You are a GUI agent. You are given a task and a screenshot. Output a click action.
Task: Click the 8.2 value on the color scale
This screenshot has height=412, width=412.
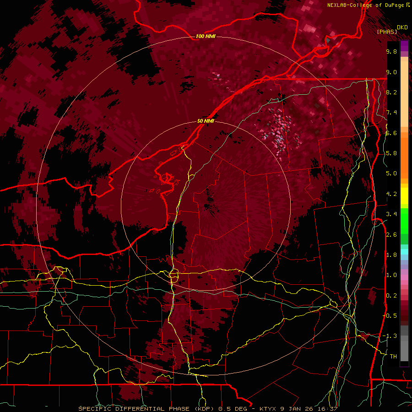click(x=391, y=92)
